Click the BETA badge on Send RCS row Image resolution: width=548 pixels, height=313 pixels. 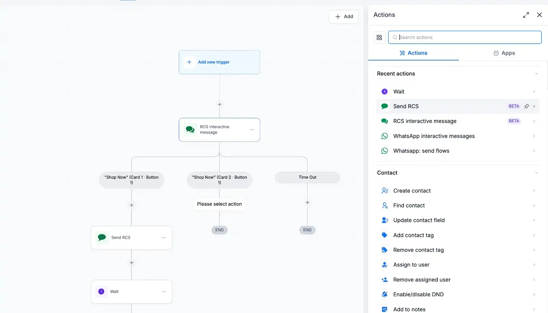[514, 106]
